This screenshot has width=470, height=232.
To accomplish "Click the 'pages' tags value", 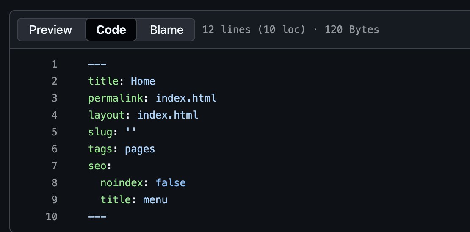I will click(140, 149).
